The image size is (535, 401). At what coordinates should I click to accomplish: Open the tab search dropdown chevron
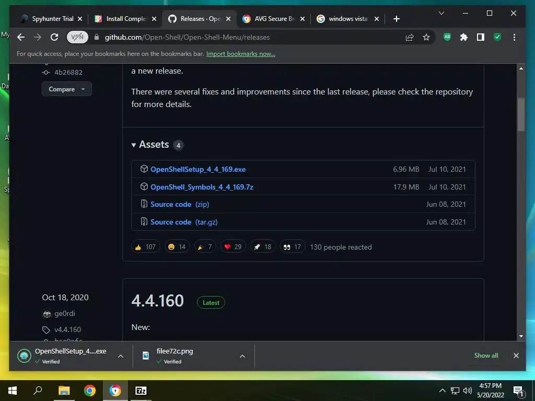click(x=441, y=13)
